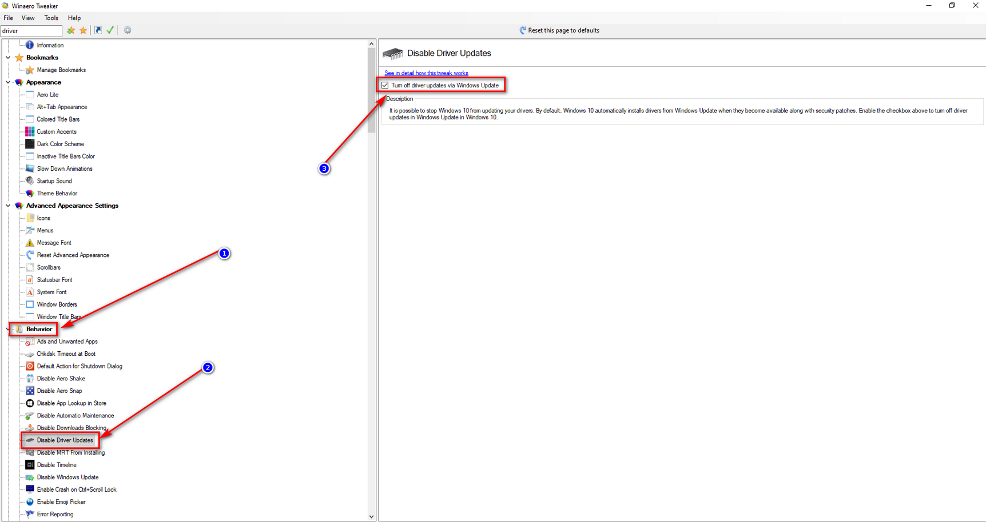This screenshot has height=522, width=986.
Task: Select Error Reporting
Action: (x=55, y=515)
